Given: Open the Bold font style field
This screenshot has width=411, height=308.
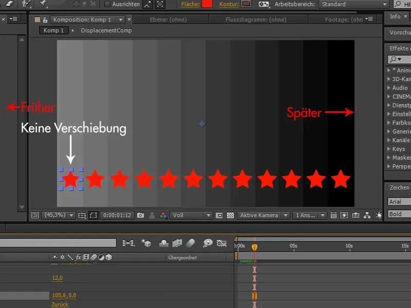Looking at the screenshot, I should pyautogui.click(x=399, y=214).
